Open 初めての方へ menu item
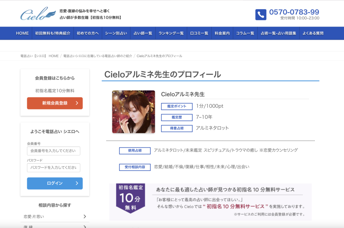Image resolution: width=344 pixels, height=228 pixels. coord(88,33)
